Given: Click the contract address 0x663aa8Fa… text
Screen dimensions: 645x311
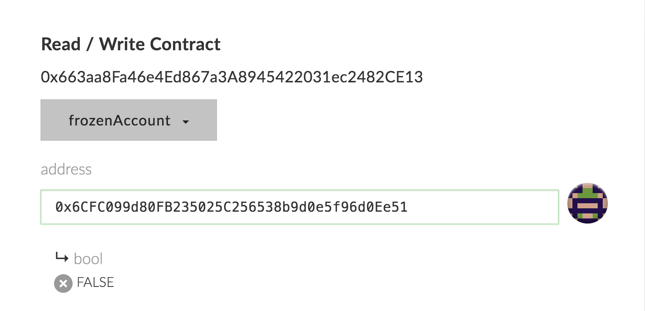Looking at the screenshot, I should (231, 77).
